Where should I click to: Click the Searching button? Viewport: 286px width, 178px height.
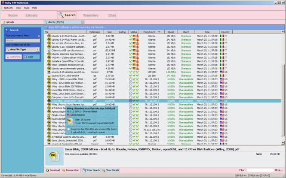[x=13, y=57]
